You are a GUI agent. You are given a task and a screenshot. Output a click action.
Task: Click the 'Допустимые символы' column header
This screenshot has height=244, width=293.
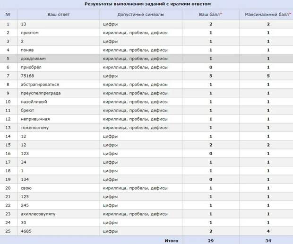(x=140, y=14)
